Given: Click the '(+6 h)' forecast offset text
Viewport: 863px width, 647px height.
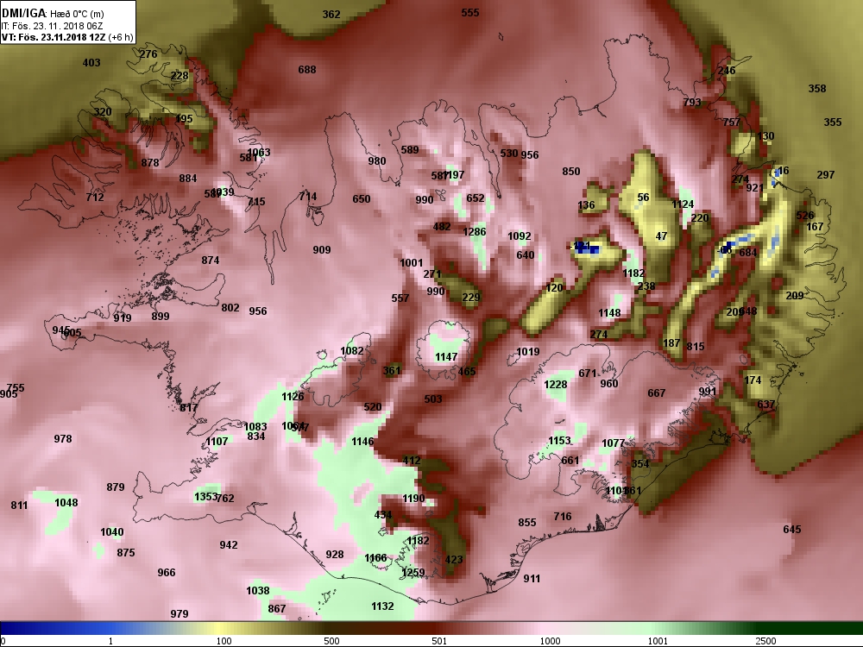Looking at the screenshot, I should click(121, 37).
